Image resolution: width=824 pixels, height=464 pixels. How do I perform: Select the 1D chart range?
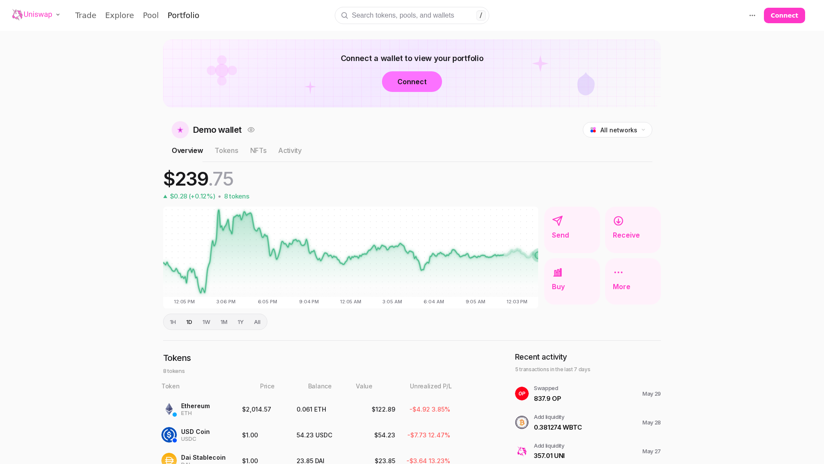point(189,322)
